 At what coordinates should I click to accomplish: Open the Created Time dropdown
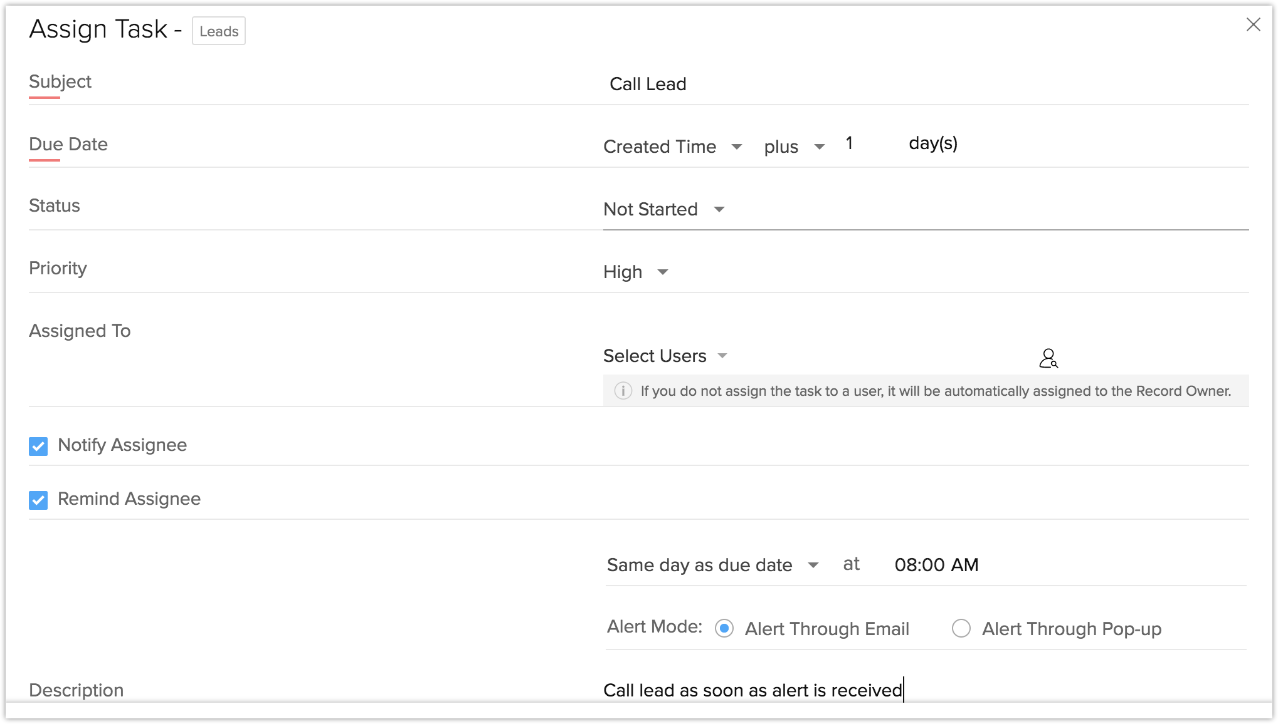(x=672, y=147)
